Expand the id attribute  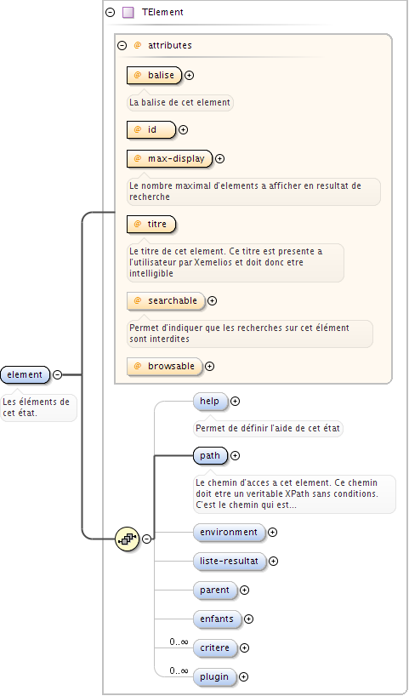pos(183,130)
